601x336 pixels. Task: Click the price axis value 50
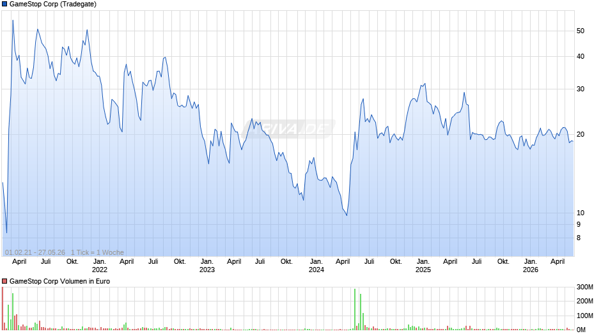point(581,31)
